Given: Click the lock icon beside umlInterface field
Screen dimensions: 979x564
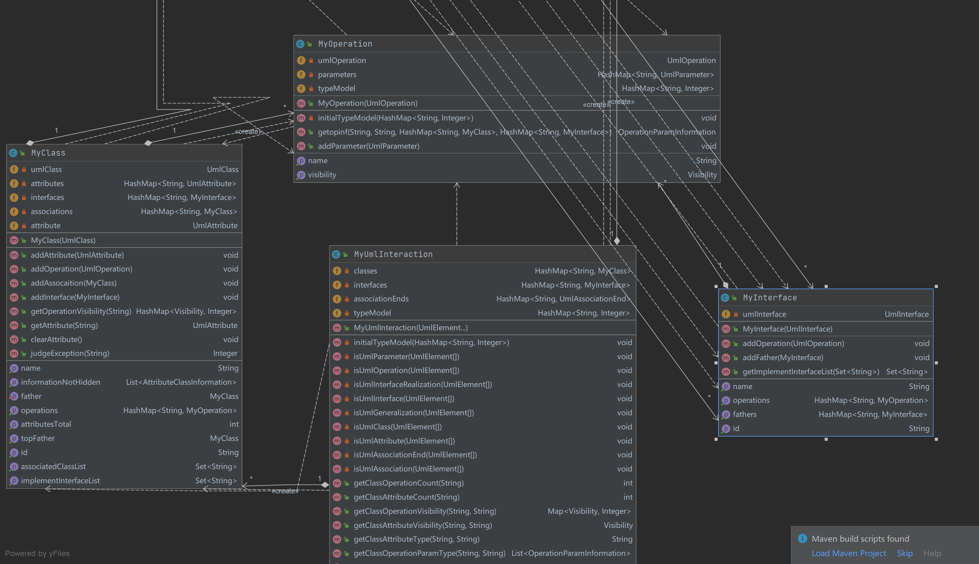Looking at the screenshot, I should [x=736, y=314].
